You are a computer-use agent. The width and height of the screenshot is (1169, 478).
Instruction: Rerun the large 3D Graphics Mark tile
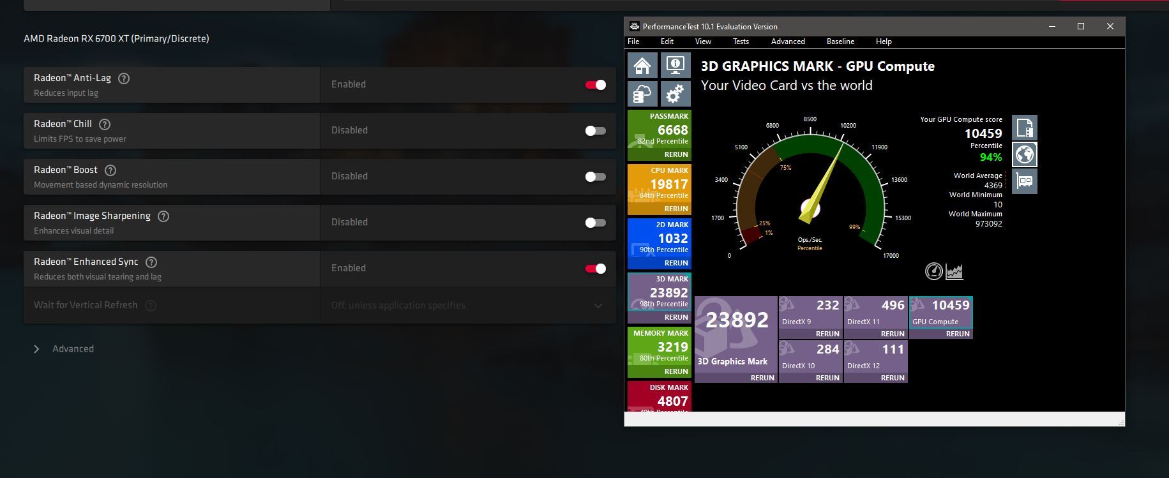[762, 378]
